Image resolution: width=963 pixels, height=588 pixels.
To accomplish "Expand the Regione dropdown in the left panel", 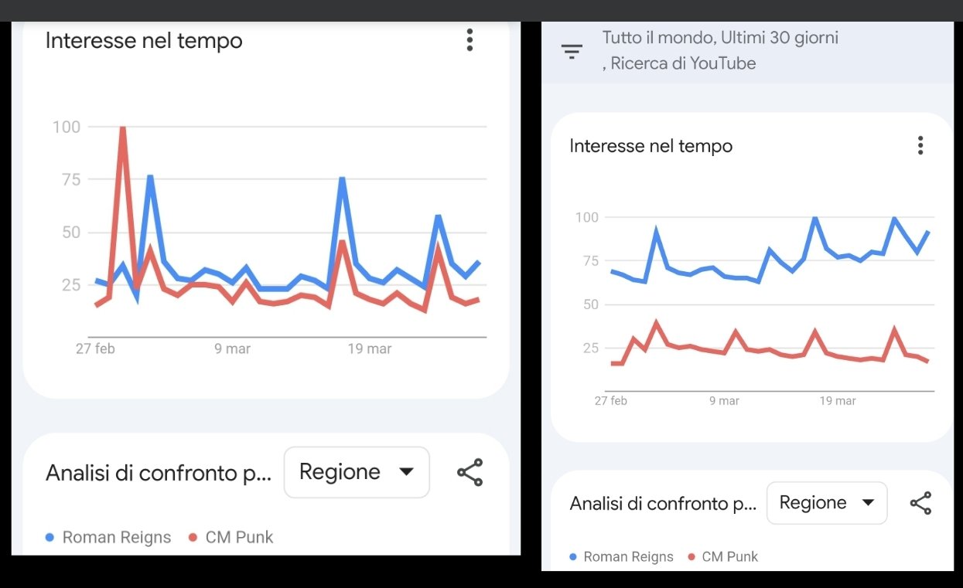I will tap(356, 472).
